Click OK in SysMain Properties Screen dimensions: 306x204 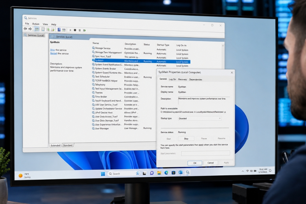click(195, 163)
